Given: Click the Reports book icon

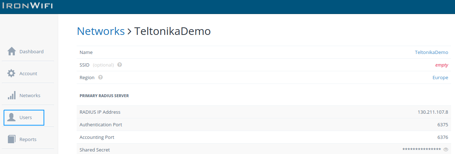Looking at the screenshot, I should (x=12, y=139).
